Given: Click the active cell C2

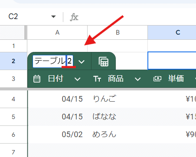Looking at the screenshot, I should (x=172, y=61).
